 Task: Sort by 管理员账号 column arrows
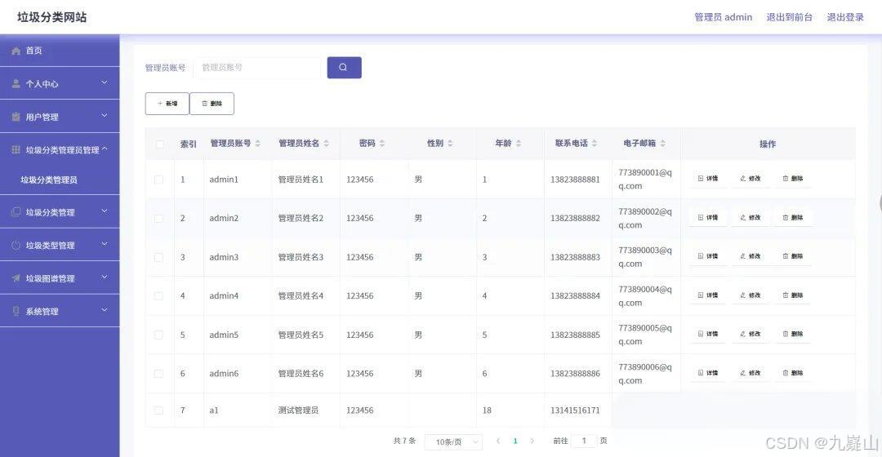257,144
